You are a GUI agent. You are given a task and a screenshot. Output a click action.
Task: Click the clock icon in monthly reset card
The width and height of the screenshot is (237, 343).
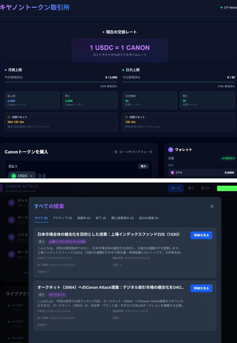(9, 117)
